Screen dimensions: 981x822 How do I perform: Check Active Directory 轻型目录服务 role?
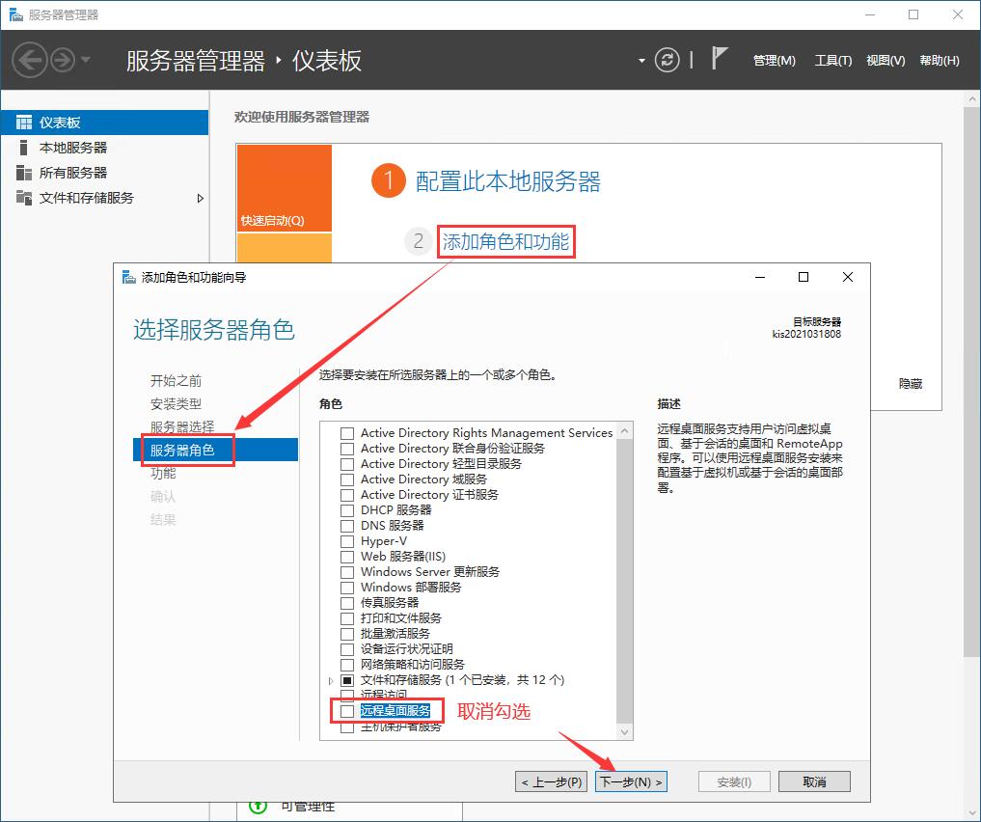pos(347,464)
